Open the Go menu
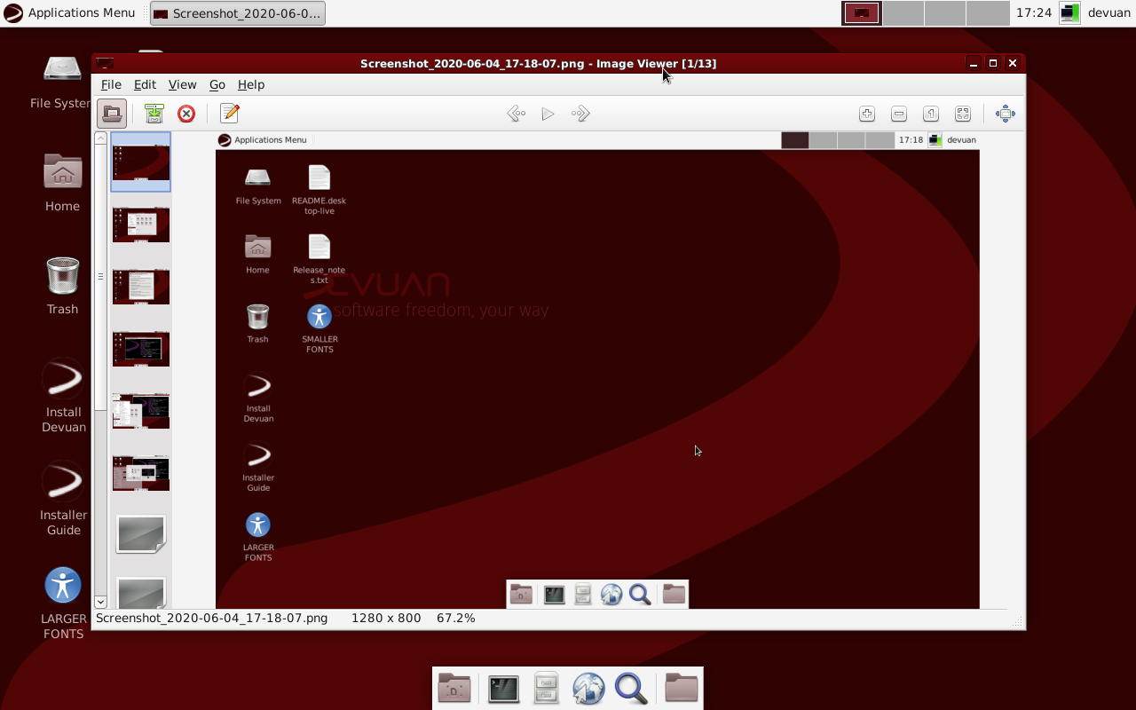 click(217, 84)
